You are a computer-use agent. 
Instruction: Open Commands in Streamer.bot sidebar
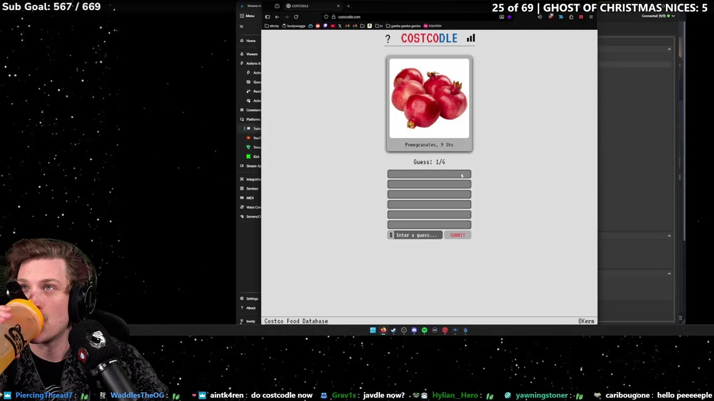(250, 110)
